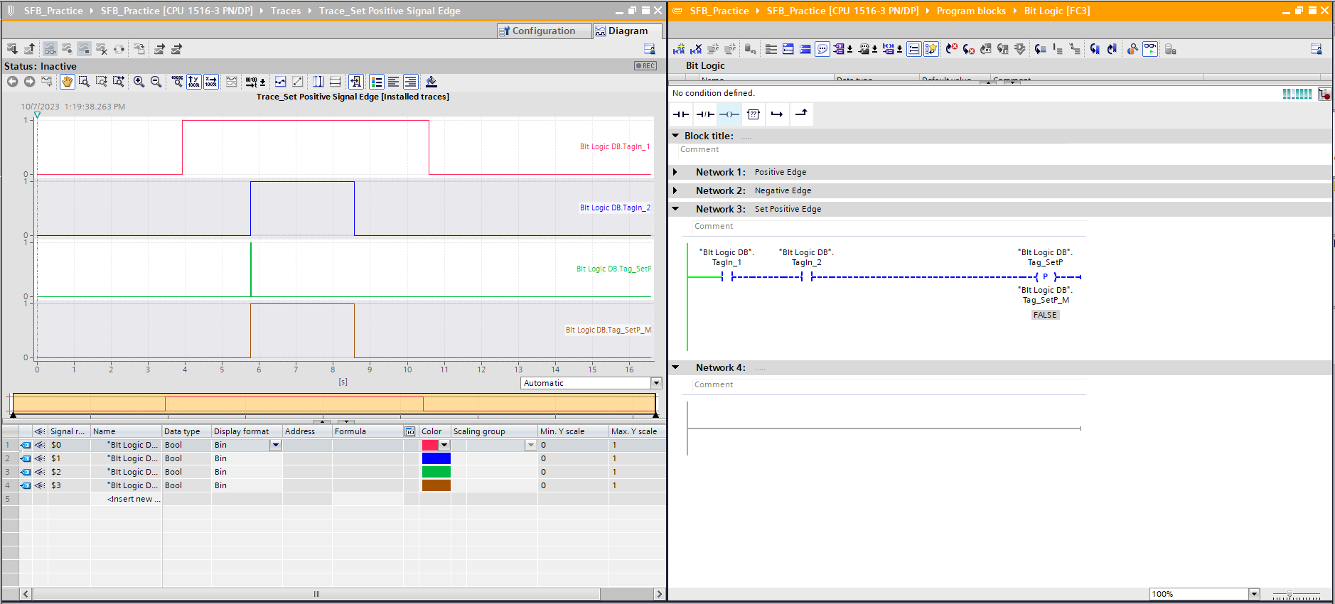Click the editor zoom slider handle
1335x604 pixels.
(x=1290, y=594)
